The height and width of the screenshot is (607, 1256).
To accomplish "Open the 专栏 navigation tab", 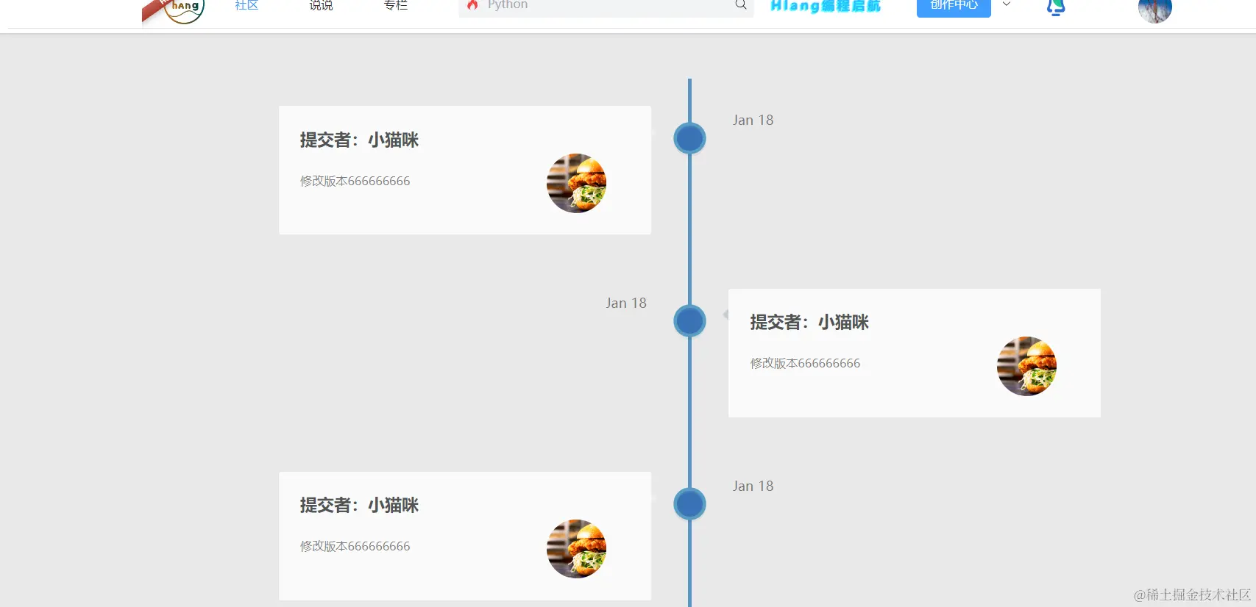I will 396,5.
